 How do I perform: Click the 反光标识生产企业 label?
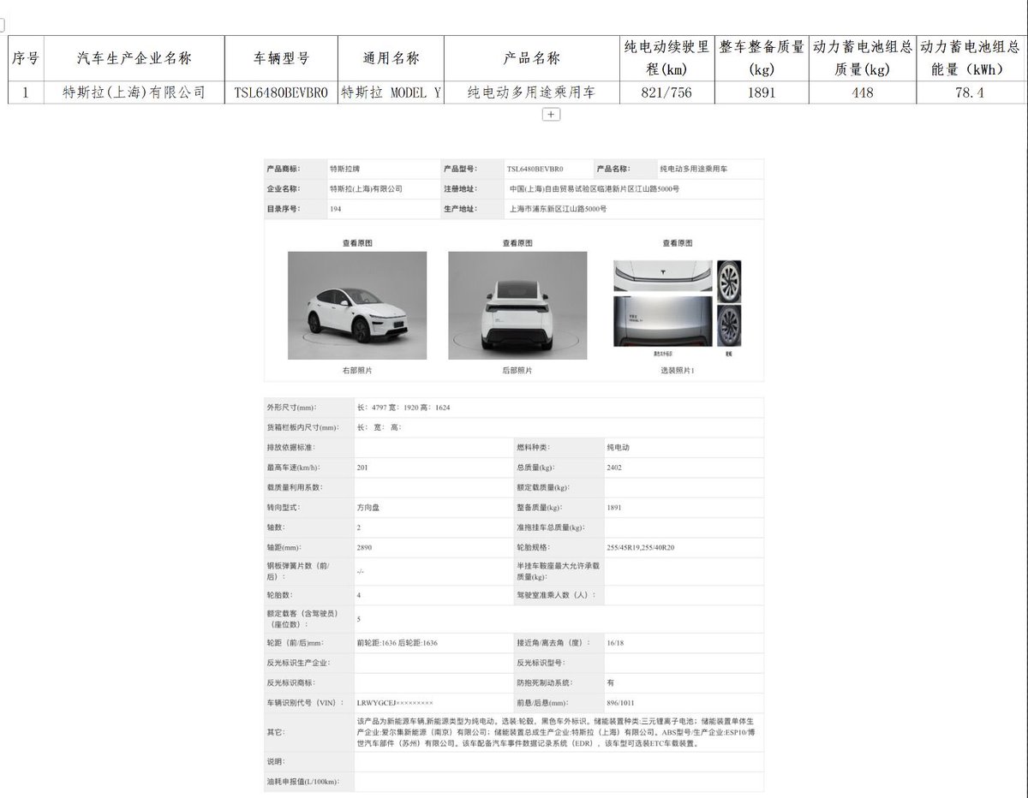coord(298,663)
